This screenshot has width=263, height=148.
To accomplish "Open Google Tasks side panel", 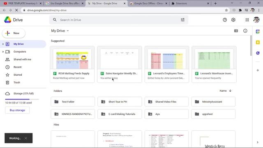I will tap(258, 53).
